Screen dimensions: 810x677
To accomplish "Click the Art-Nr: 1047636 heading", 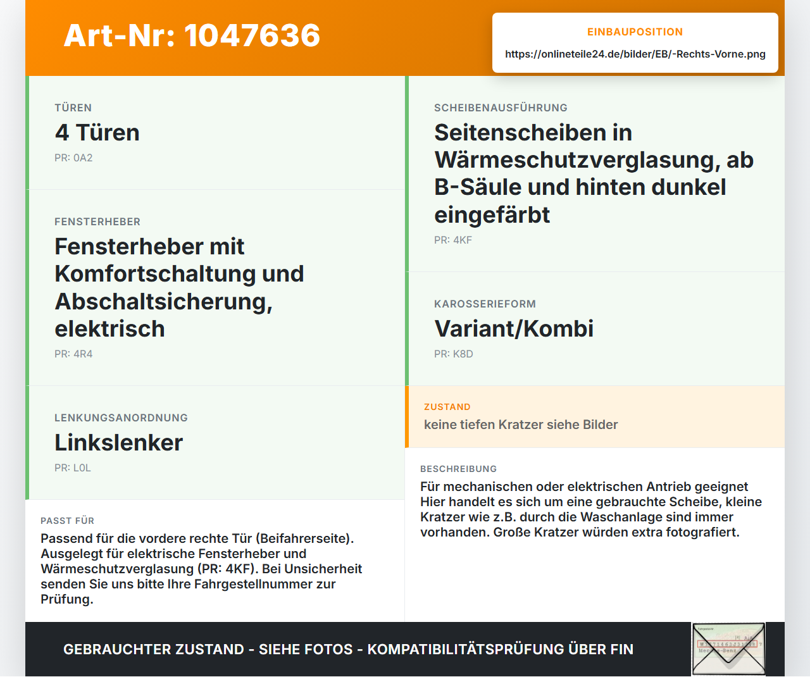I will 192,35.
